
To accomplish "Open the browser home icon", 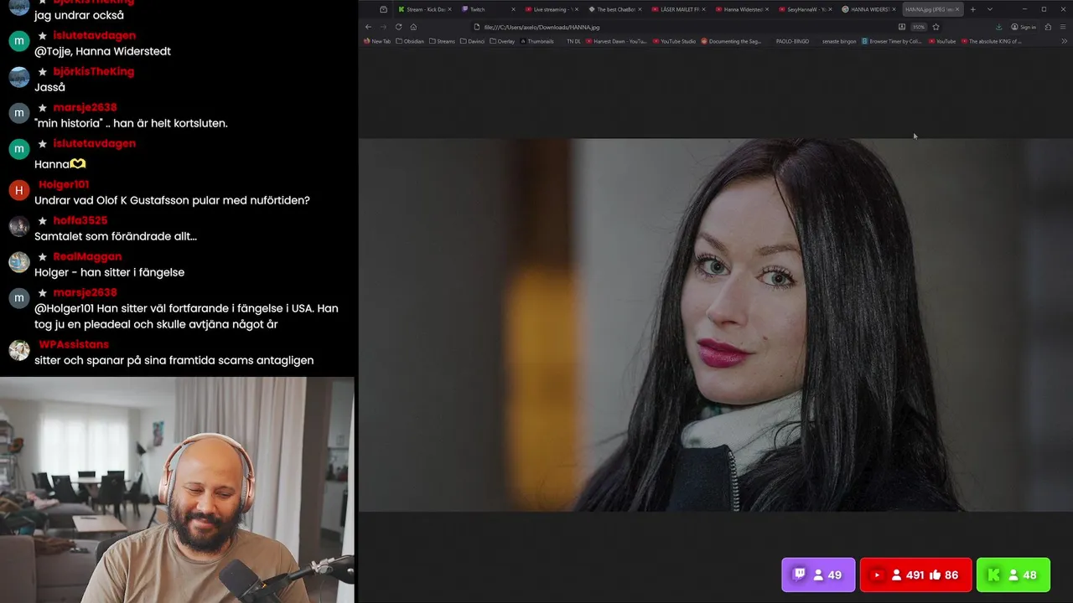I will (413, 27).
